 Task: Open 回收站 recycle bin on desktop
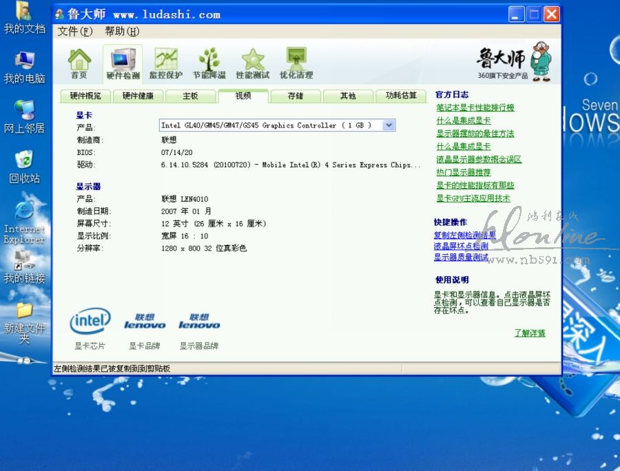24,167
